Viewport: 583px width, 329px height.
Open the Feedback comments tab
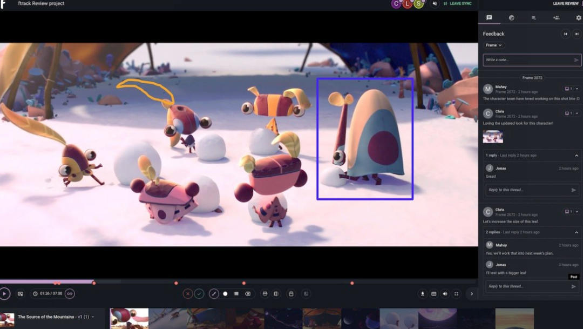[x=489, y=17]
